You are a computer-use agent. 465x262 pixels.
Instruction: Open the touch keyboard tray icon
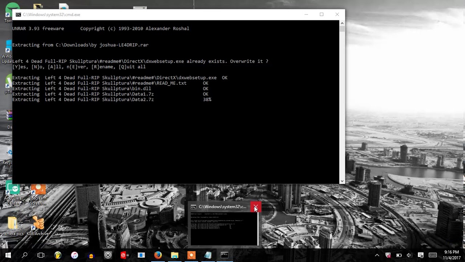point(433,255)
